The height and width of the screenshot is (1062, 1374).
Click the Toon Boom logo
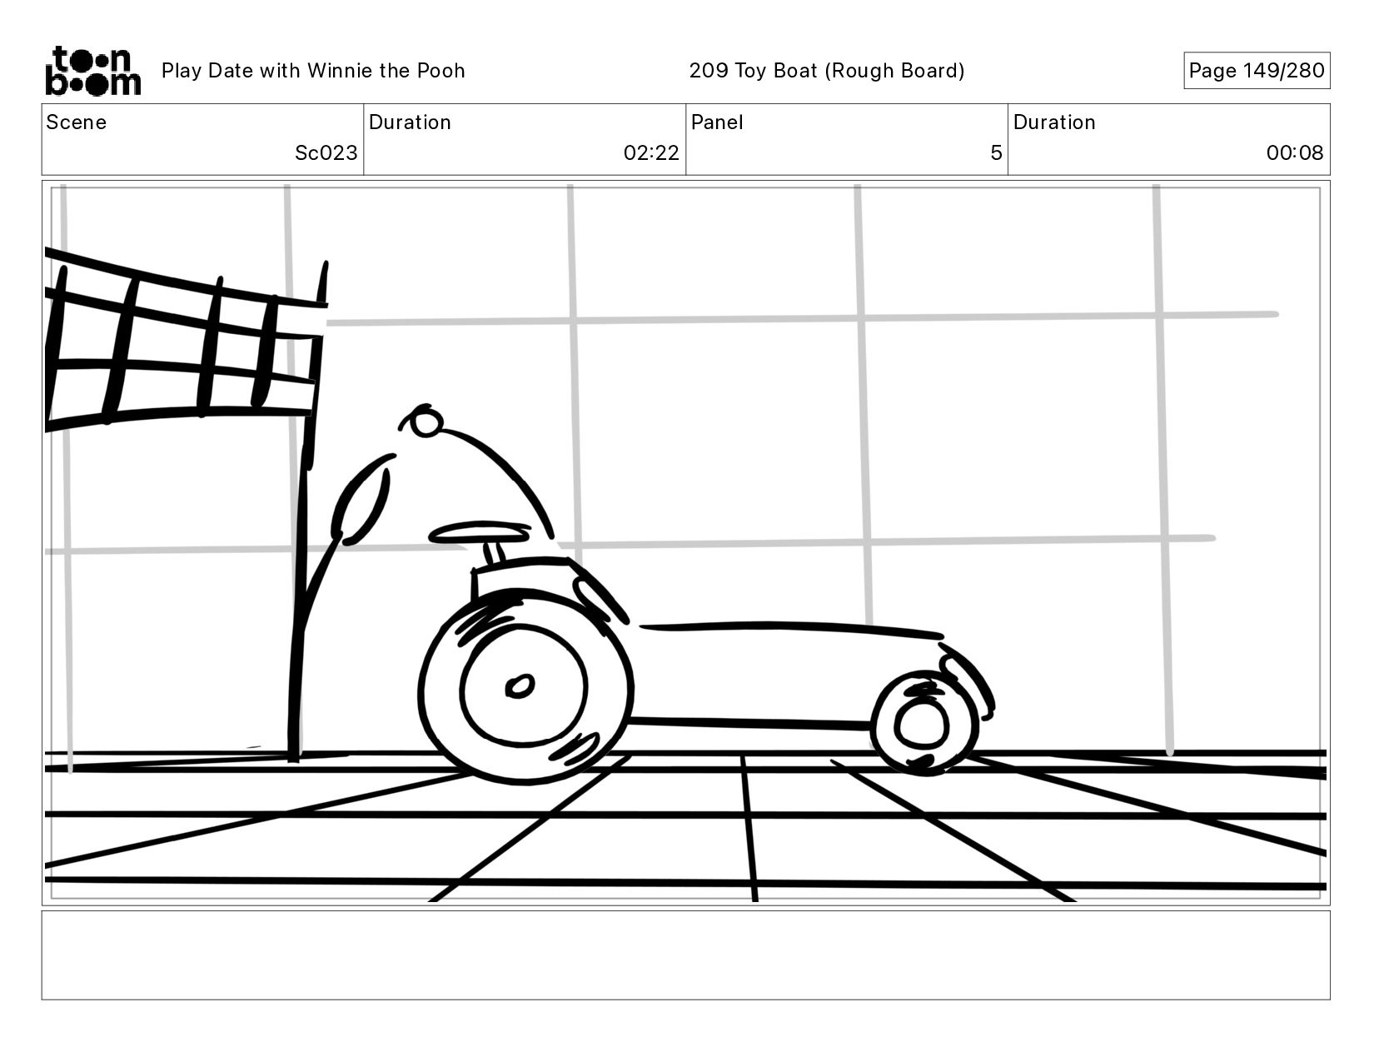(x=92, y=71)
